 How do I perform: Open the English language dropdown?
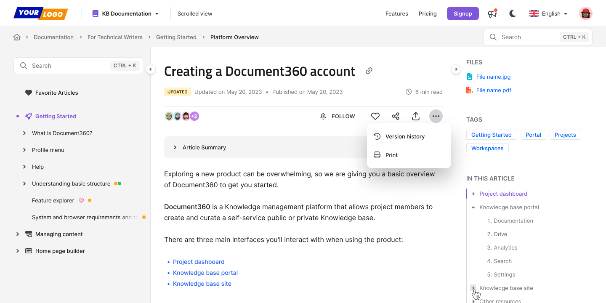click(548, 13)
